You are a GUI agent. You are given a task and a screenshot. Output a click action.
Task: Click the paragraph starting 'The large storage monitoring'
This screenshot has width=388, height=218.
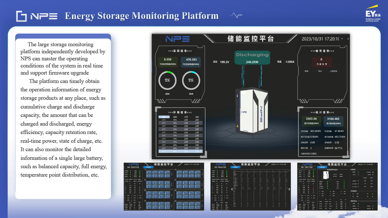click(x=63, y=59)
